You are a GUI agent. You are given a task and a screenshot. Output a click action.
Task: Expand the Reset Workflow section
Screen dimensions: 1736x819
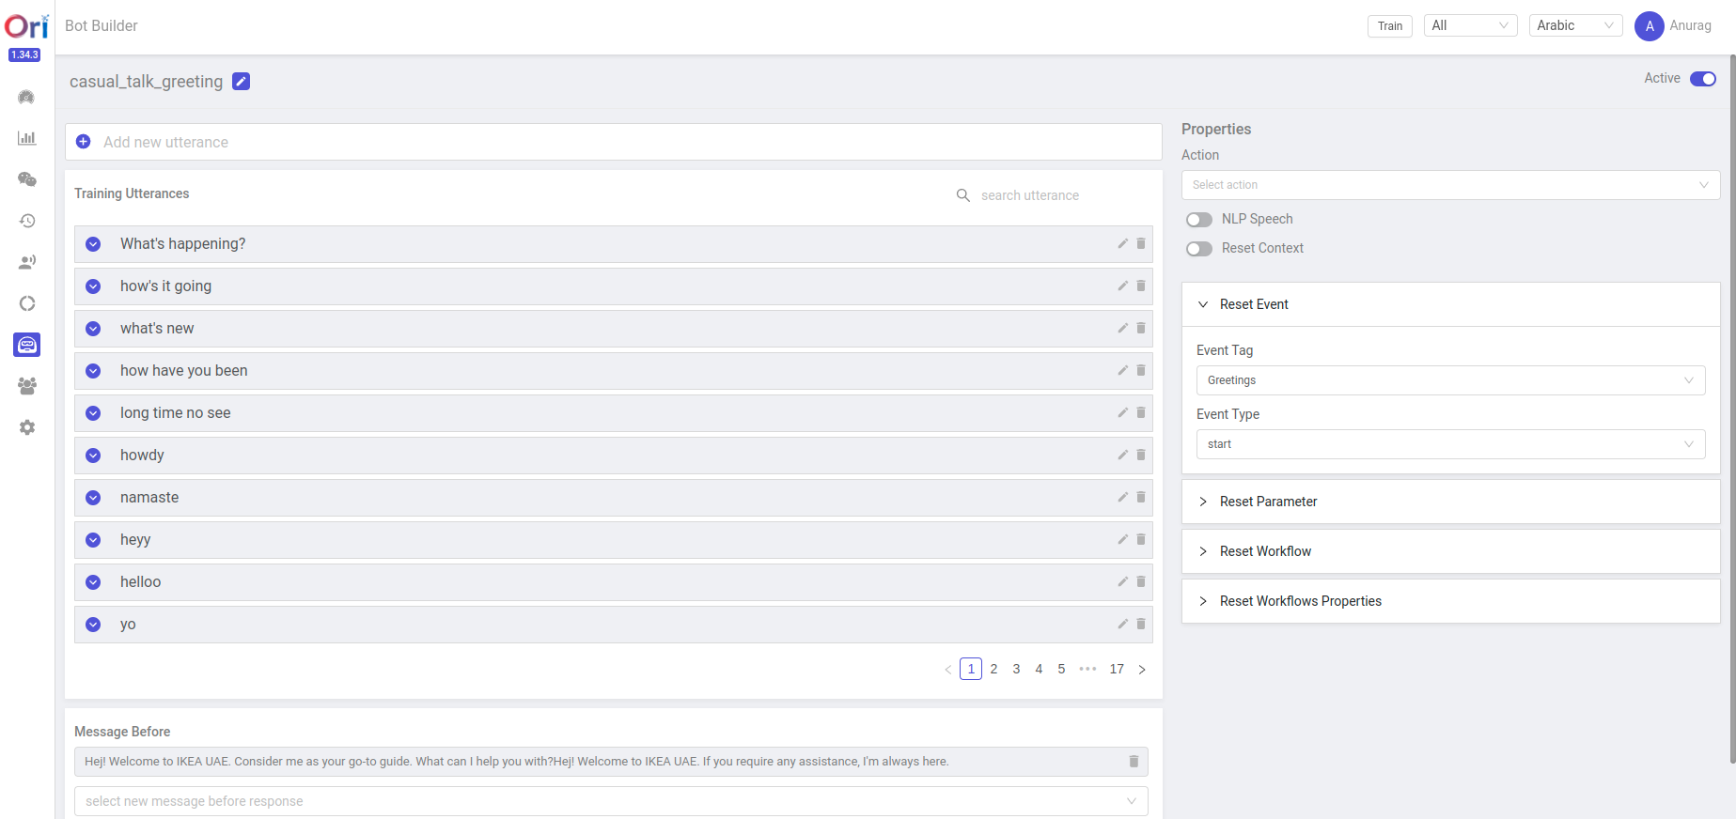(1264, 551)
